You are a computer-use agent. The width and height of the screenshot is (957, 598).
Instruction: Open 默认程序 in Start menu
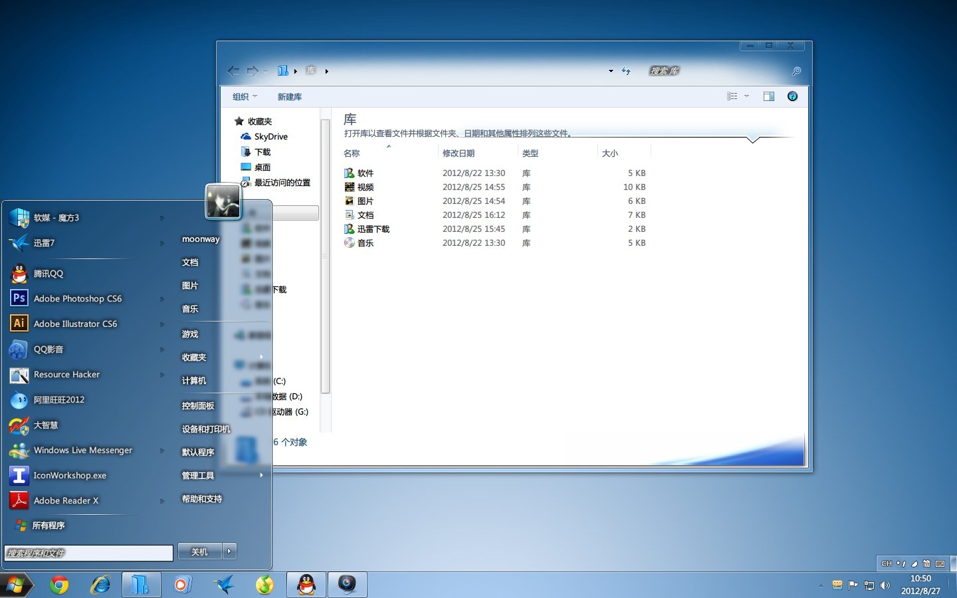click(x=198, y=452)
